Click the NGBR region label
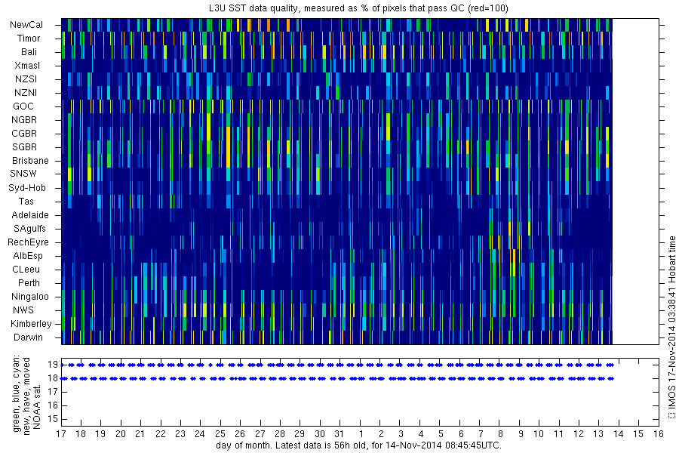Viewport: 679px width, 453px height. 24,119
